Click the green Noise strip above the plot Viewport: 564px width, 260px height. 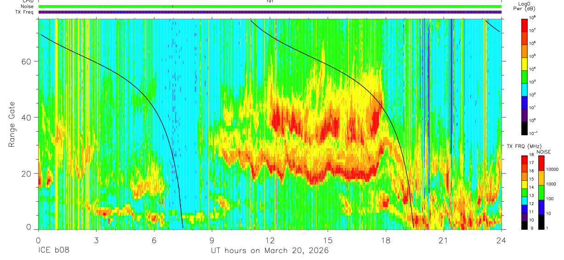click(x=270, y=6)
